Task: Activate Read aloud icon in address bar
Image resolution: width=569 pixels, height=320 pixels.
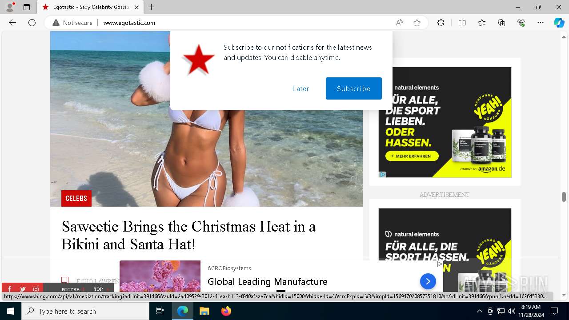Action: click(x=399, y=23)
